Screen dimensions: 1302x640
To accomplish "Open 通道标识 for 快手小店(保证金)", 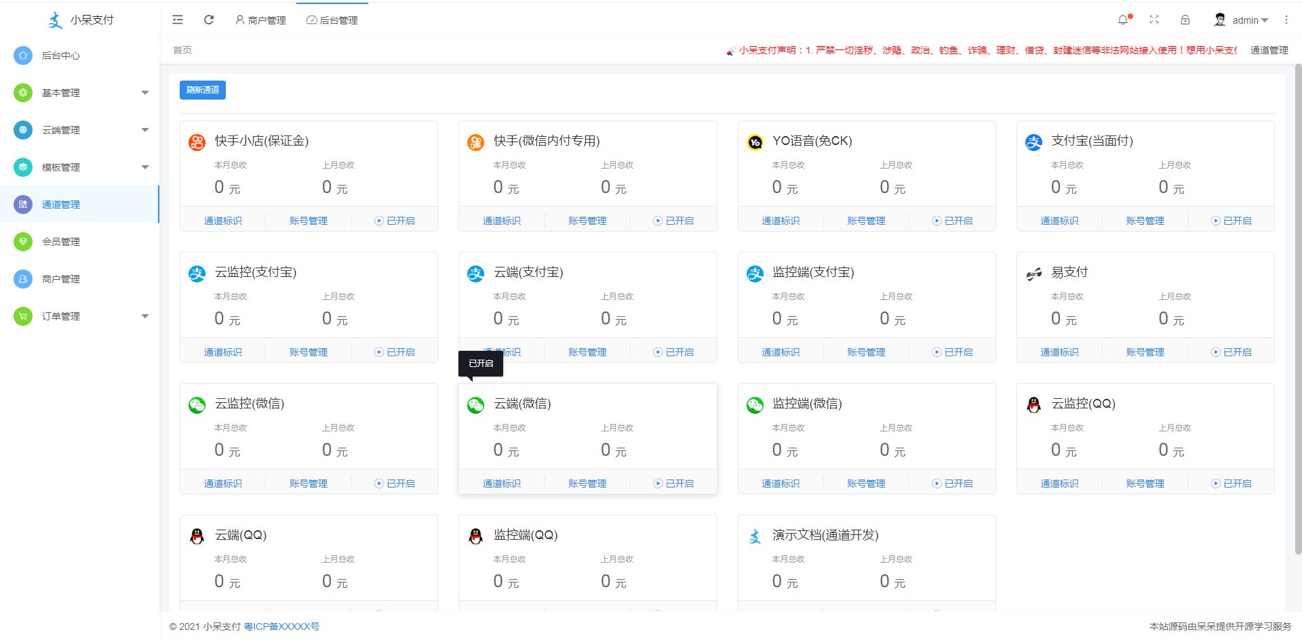I will coord(223,221).
